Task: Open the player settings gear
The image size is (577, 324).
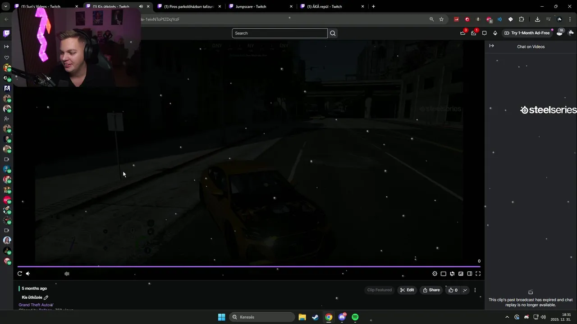Action: 435,274
